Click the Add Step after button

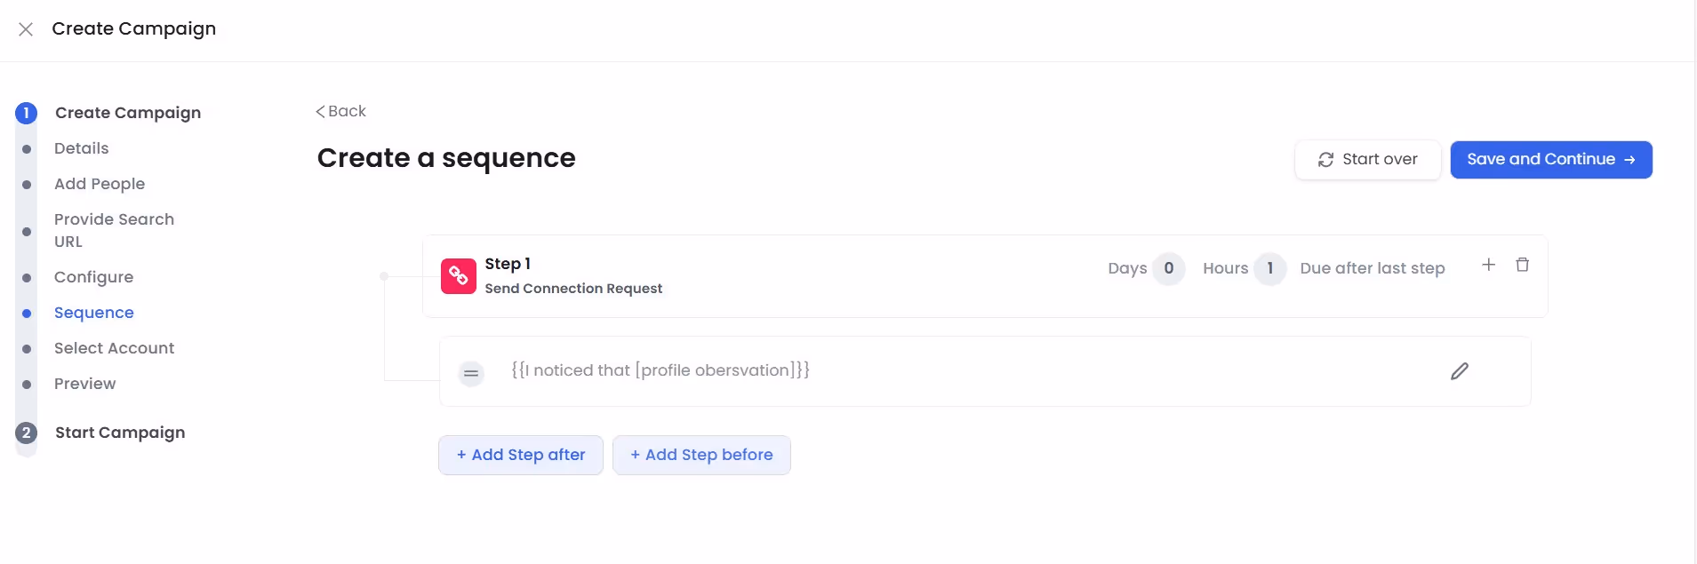[x=520, y=454]
